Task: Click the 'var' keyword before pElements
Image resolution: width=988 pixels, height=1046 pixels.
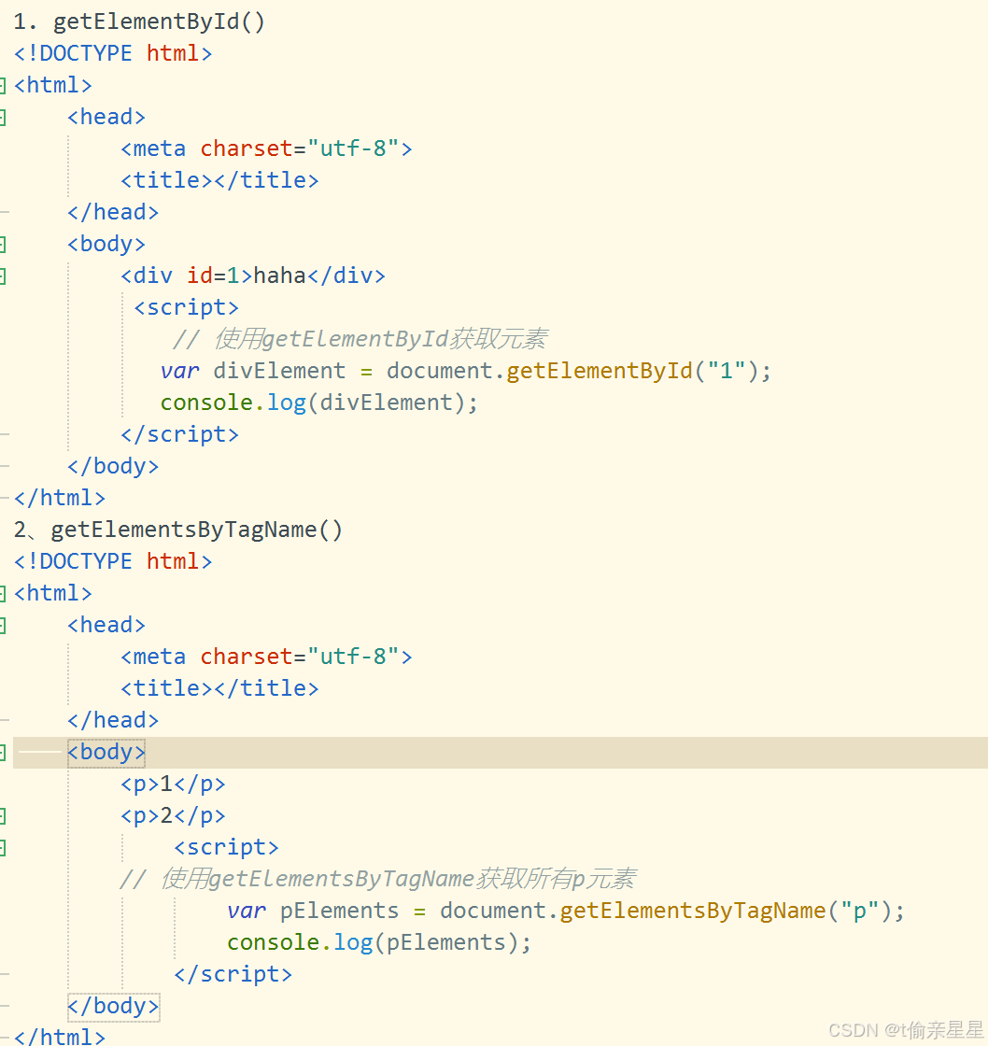Action: 247,911
